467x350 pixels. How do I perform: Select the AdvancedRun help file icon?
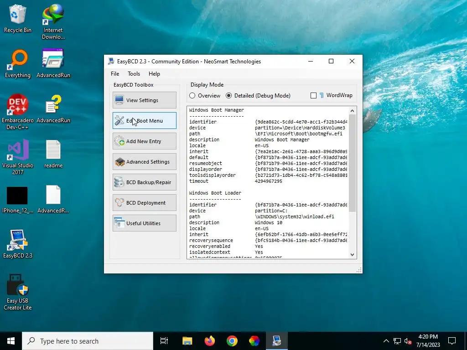point(53,109)
